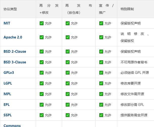This screenshot has height=127, width=154.
Task: Click the green check in MIT 再发布 cell
Action: point(68,23)
